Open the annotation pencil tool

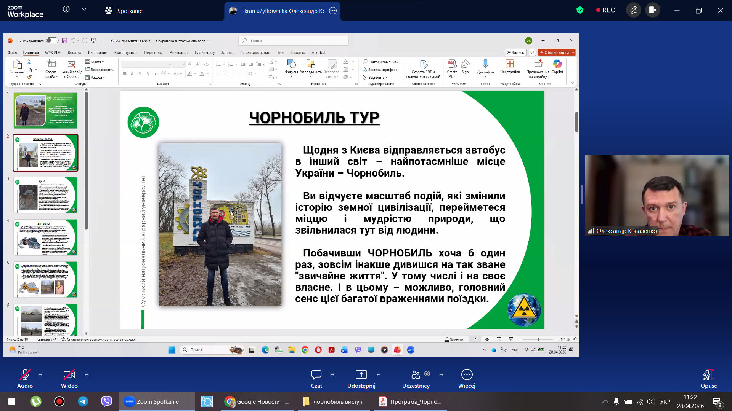[633, 10]
